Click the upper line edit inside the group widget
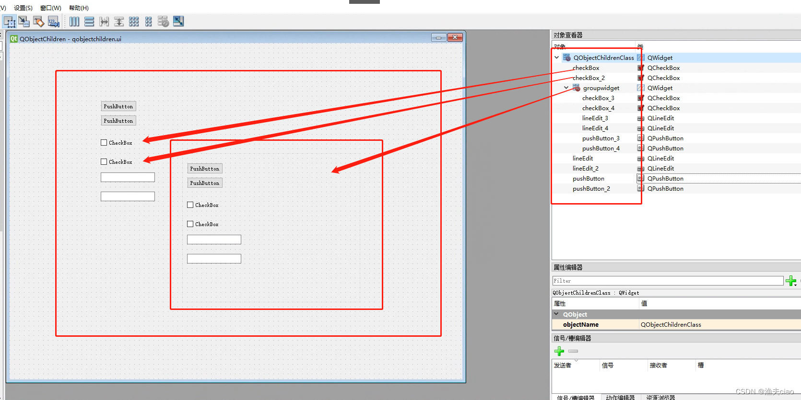The width and height of the screenshot is (801, 400). (x=214, y=240)
